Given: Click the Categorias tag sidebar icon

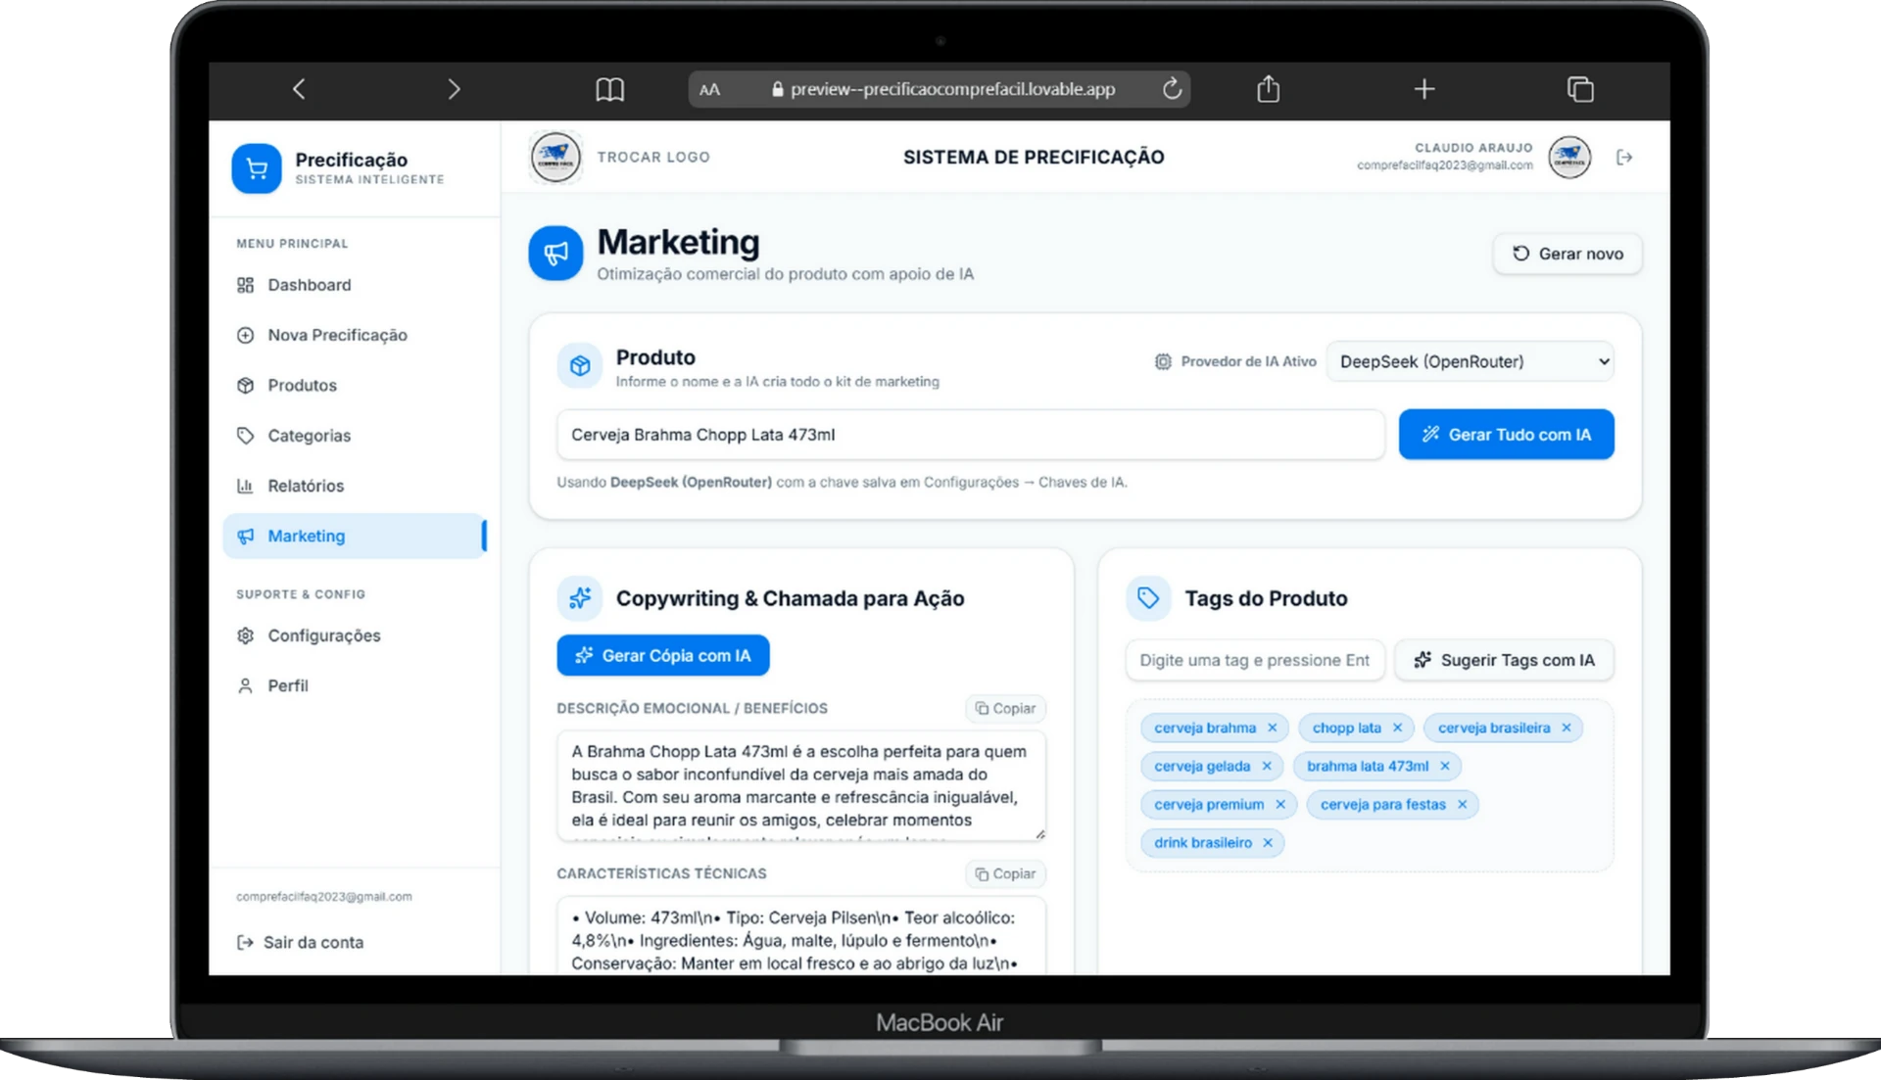Looking at the screenshot, I should pyautogui.click(x=245, y=436).
